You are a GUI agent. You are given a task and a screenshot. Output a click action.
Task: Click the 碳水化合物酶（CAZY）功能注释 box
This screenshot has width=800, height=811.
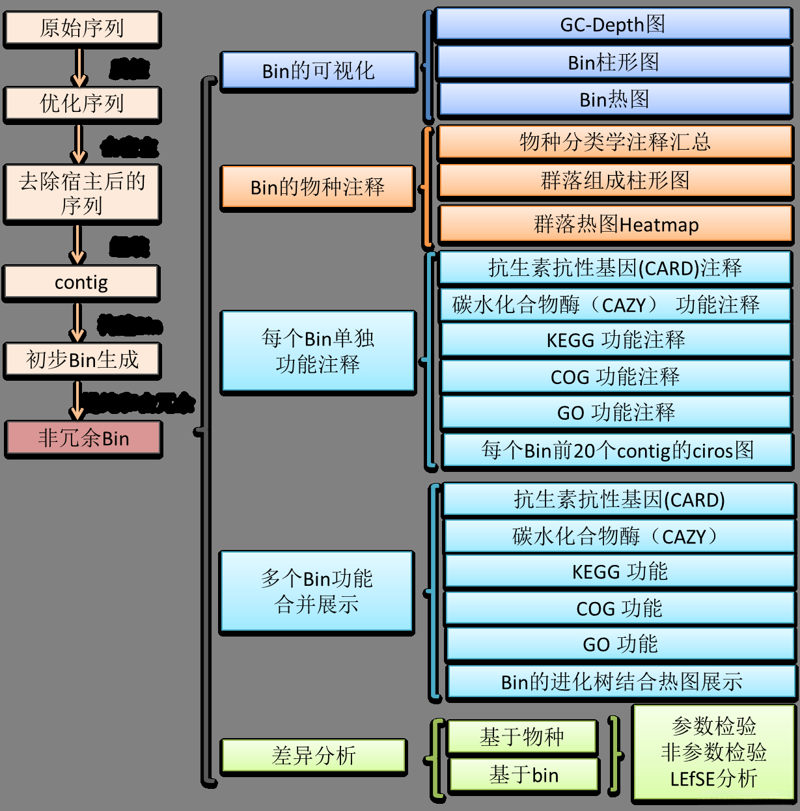point(615,304)
